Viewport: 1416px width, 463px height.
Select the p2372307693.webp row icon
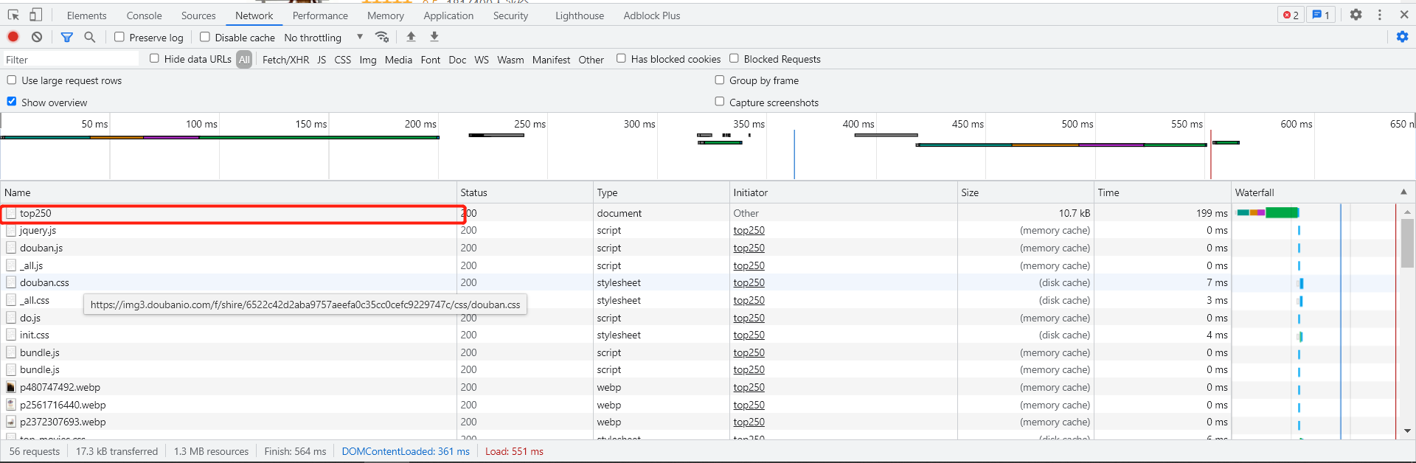pos(11,422)
